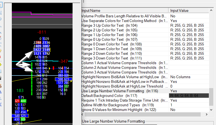The image size is (216, 125).
Task: Select Ignore 0 Values for Minimum Highlight row
Action: tap(125, 110)
